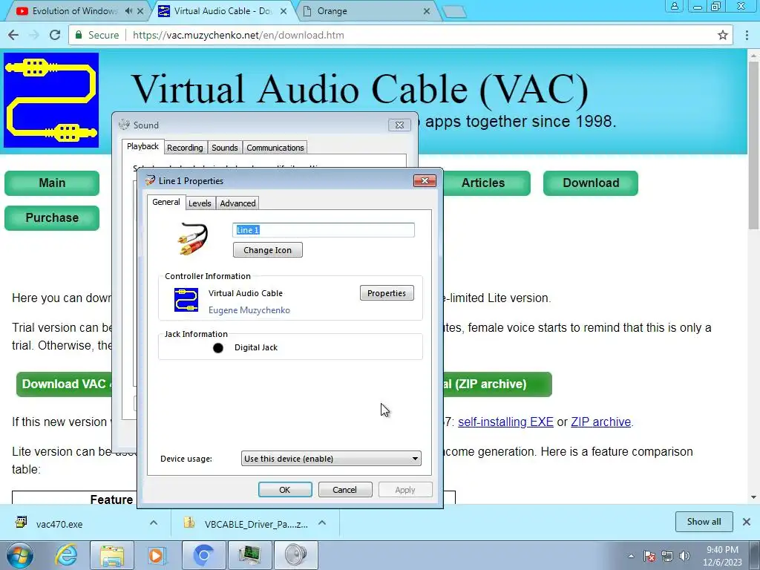Mute the audio-playing YouTube tab speaker icon

pos(128,10)
